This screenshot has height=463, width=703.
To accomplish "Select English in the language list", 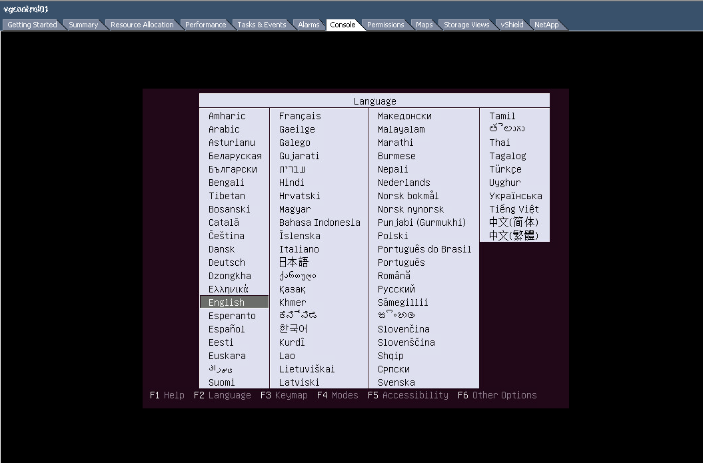I will click(x=227, y=302).
